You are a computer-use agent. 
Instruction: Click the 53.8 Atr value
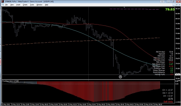[x=171, y=52]
